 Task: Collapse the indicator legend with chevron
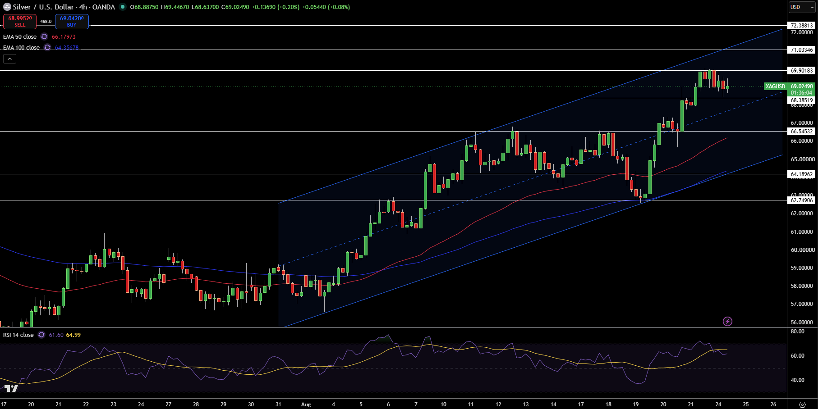pos(9,59)
